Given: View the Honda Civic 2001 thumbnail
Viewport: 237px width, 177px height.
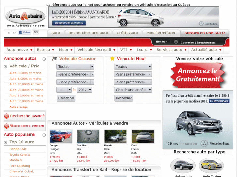Looking at the screenshot, I should pyautogui.click(x=115, y=136).
